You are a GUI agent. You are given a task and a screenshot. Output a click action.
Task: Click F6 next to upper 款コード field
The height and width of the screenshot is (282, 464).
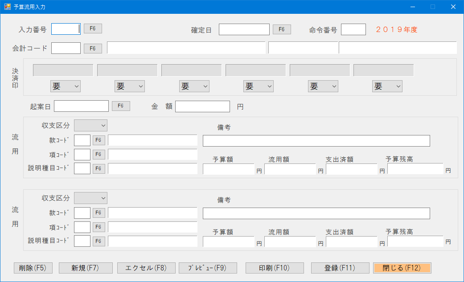click(x=99, y=139)
